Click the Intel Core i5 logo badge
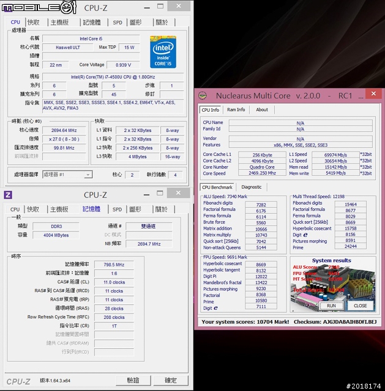Screen dimensions: 385x391 tap(163, 52)
